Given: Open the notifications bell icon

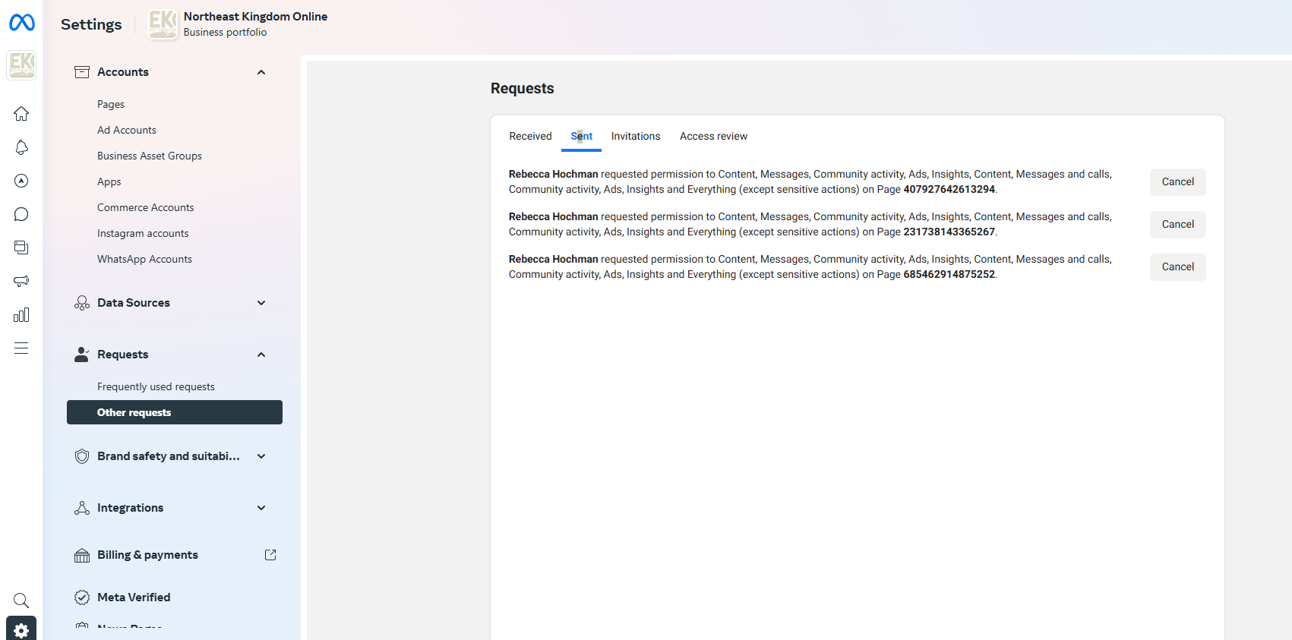Looking at the screenshot, I should tap(21, 147).
